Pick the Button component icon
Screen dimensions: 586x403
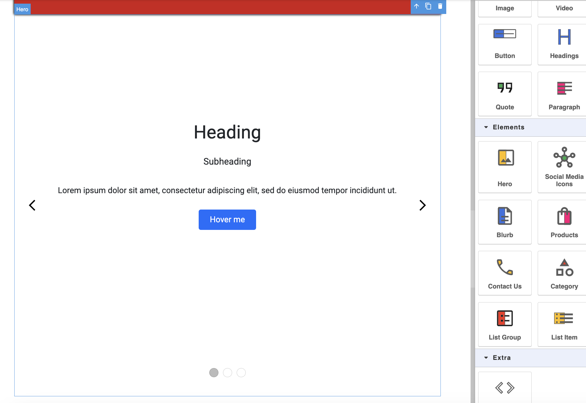[x=505, y=34]
